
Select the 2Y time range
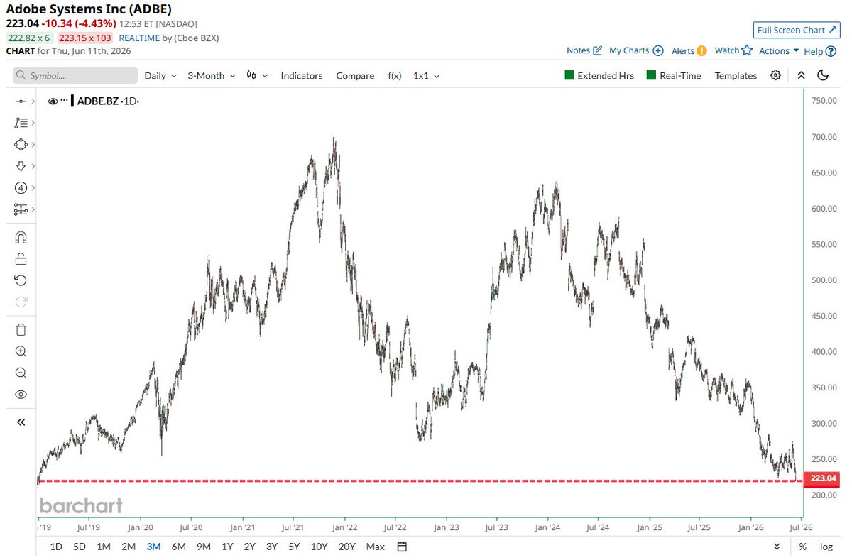250,547
